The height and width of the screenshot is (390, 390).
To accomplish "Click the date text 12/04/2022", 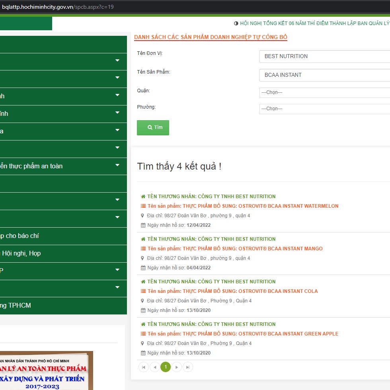I will tap(199, 225).
